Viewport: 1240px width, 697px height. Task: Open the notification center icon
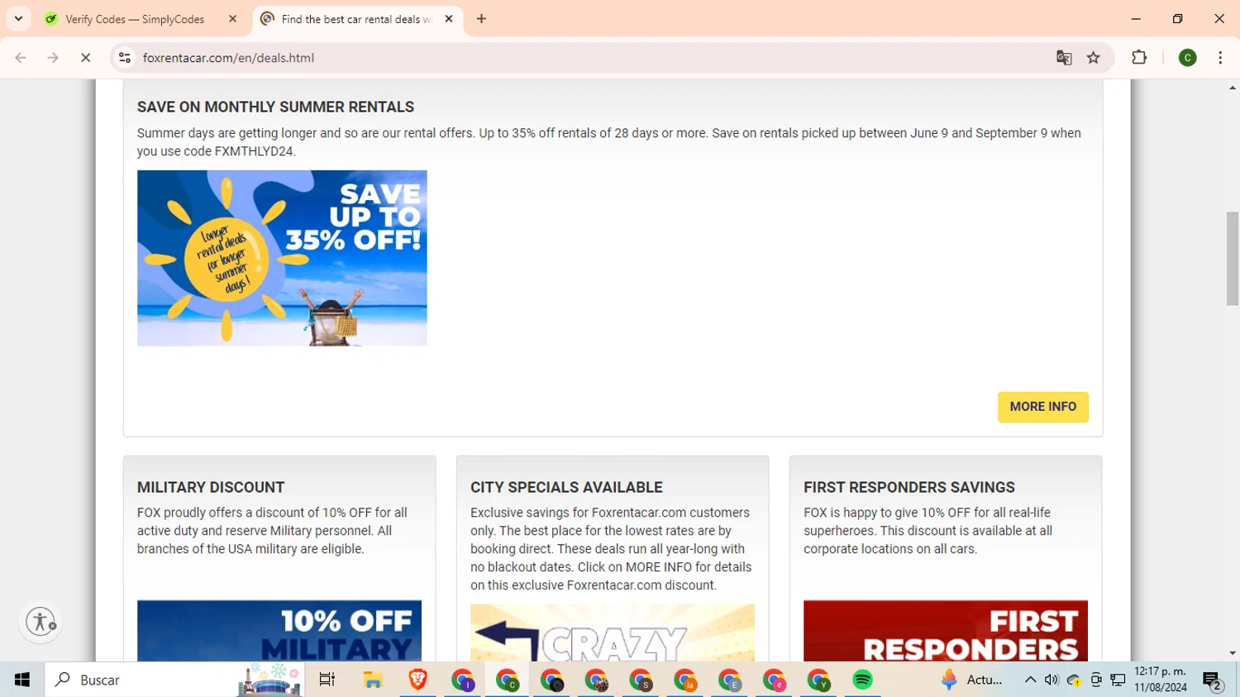[x=1213, y=680]
